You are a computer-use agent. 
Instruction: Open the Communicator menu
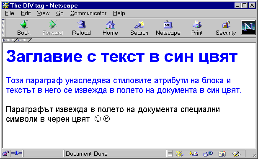pos(88,13)
